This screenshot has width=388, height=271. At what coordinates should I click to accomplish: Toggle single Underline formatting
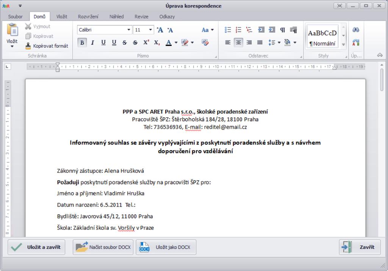103,42
